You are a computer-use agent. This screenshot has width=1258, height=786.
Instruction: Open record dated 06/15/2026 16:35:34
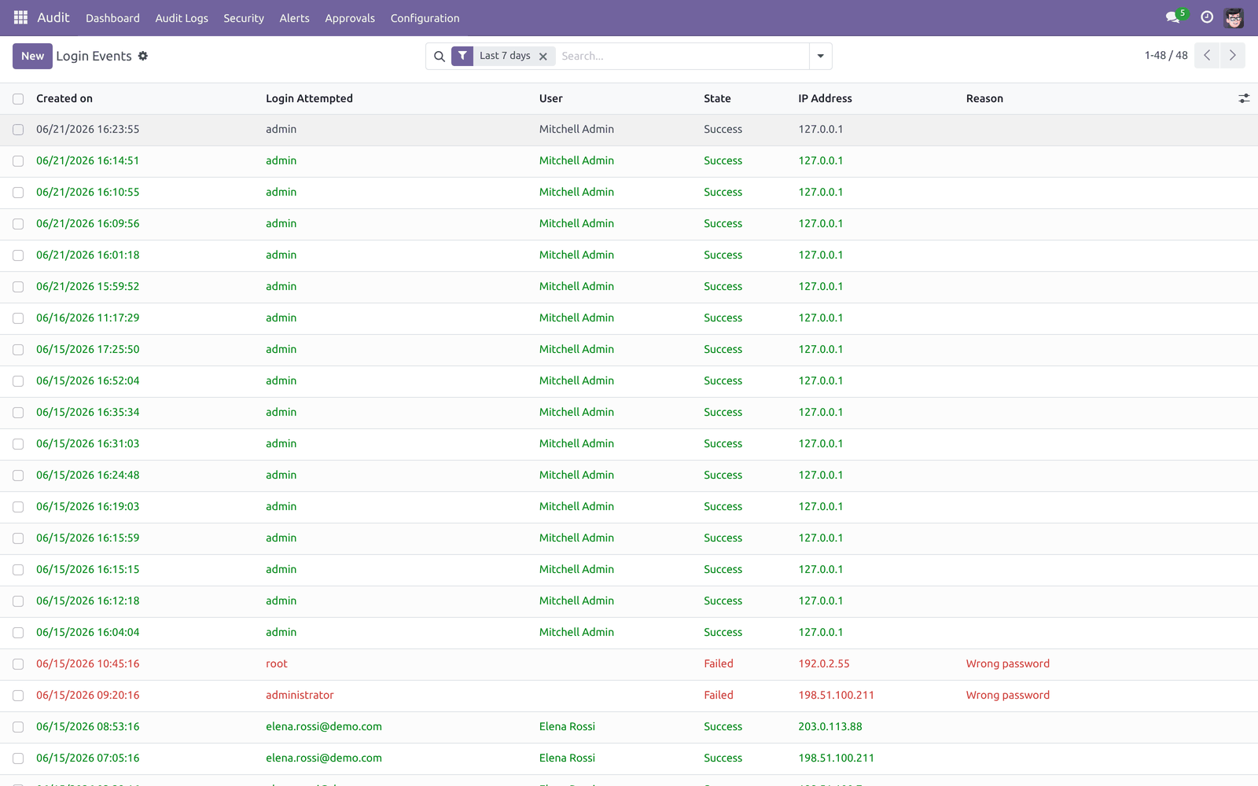tap(88, 412)
